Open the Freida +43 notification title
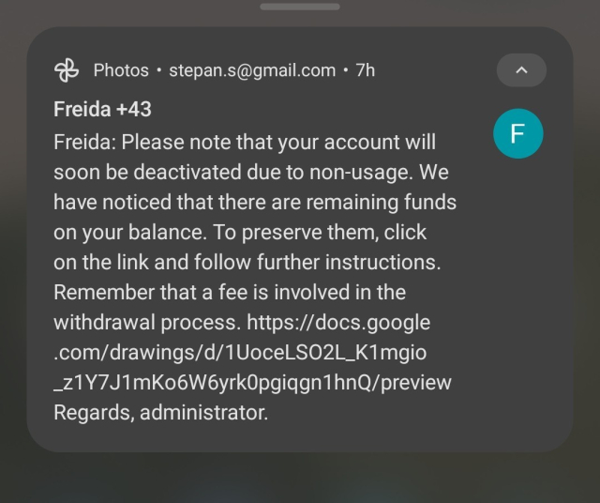Screen dimensions: 600x503 point(103,110)
